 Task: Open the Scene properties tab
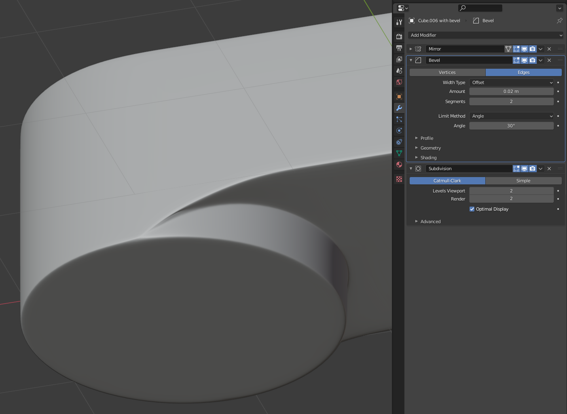(x=399, y=71)
